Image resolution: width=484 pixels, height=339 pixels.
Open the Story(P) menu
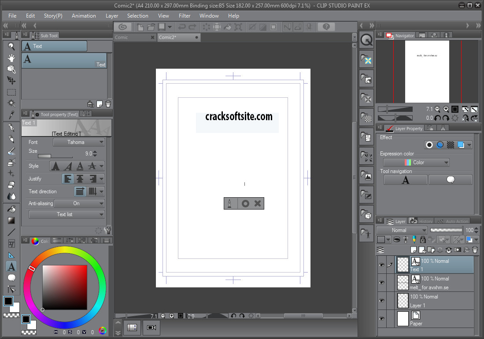coord(53,16)
